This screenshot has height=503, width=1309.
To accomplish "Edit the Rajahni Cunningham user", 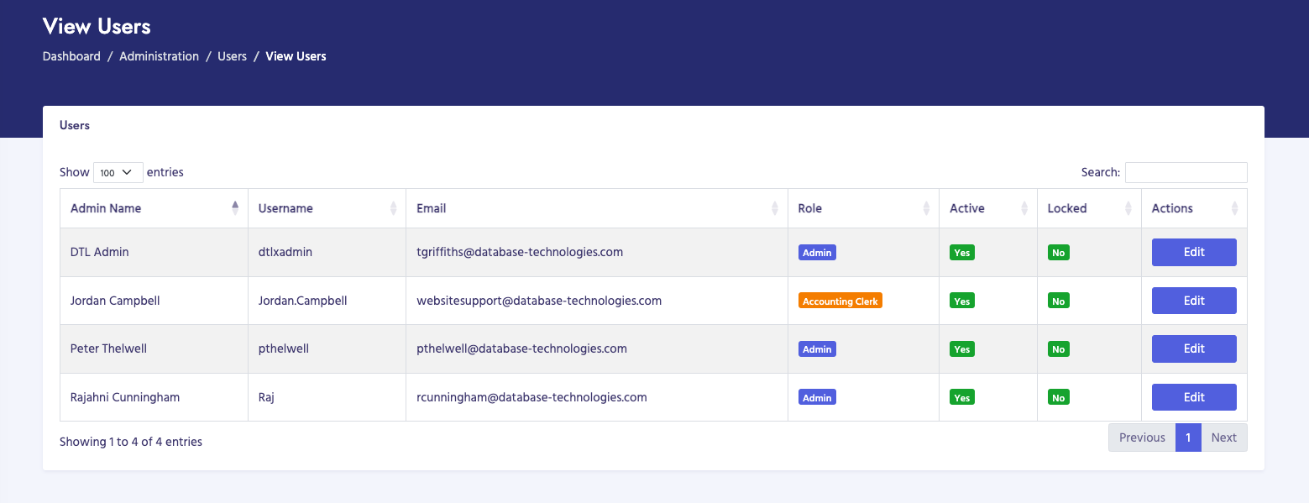I will [1194, 396].
